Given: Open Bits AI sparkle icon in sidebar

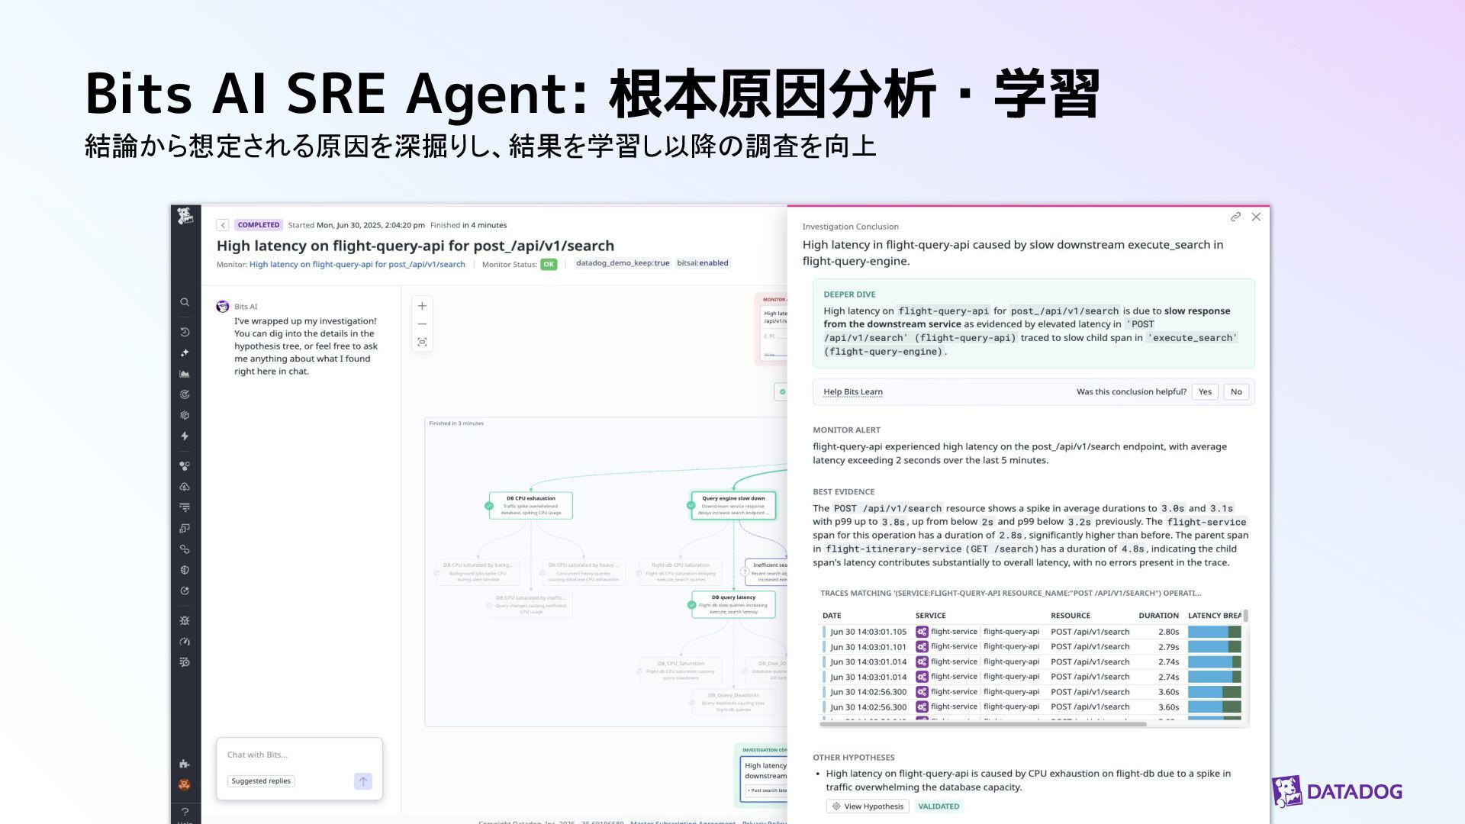Looking at the screenshot, I should click(185, 352).
